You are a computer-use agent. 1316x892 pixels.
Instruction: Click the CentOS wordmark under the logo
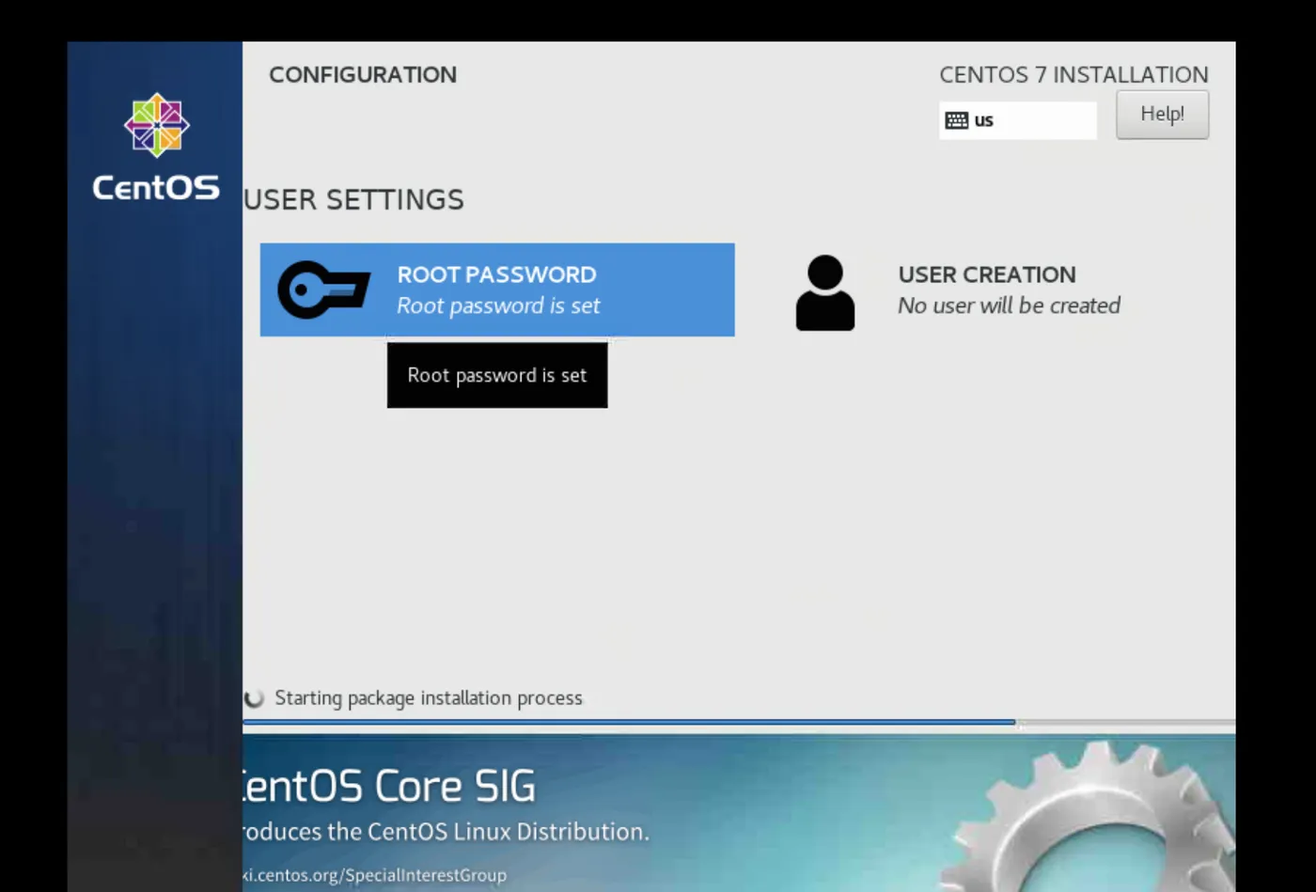[x=156, y=187]
